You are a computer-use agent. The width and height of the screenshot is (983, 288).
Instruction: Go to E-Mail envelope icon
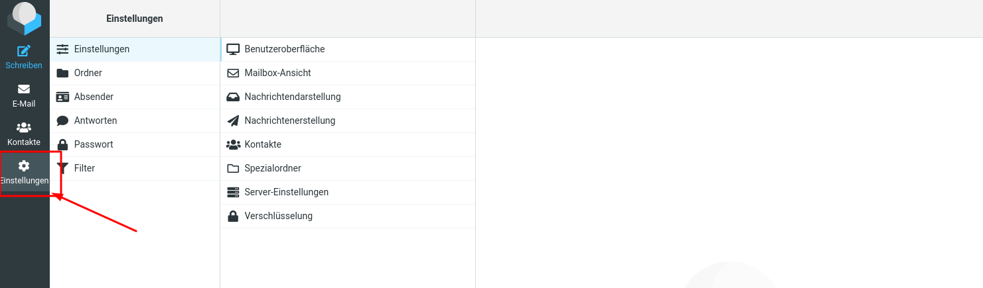(x=24, y=89)
